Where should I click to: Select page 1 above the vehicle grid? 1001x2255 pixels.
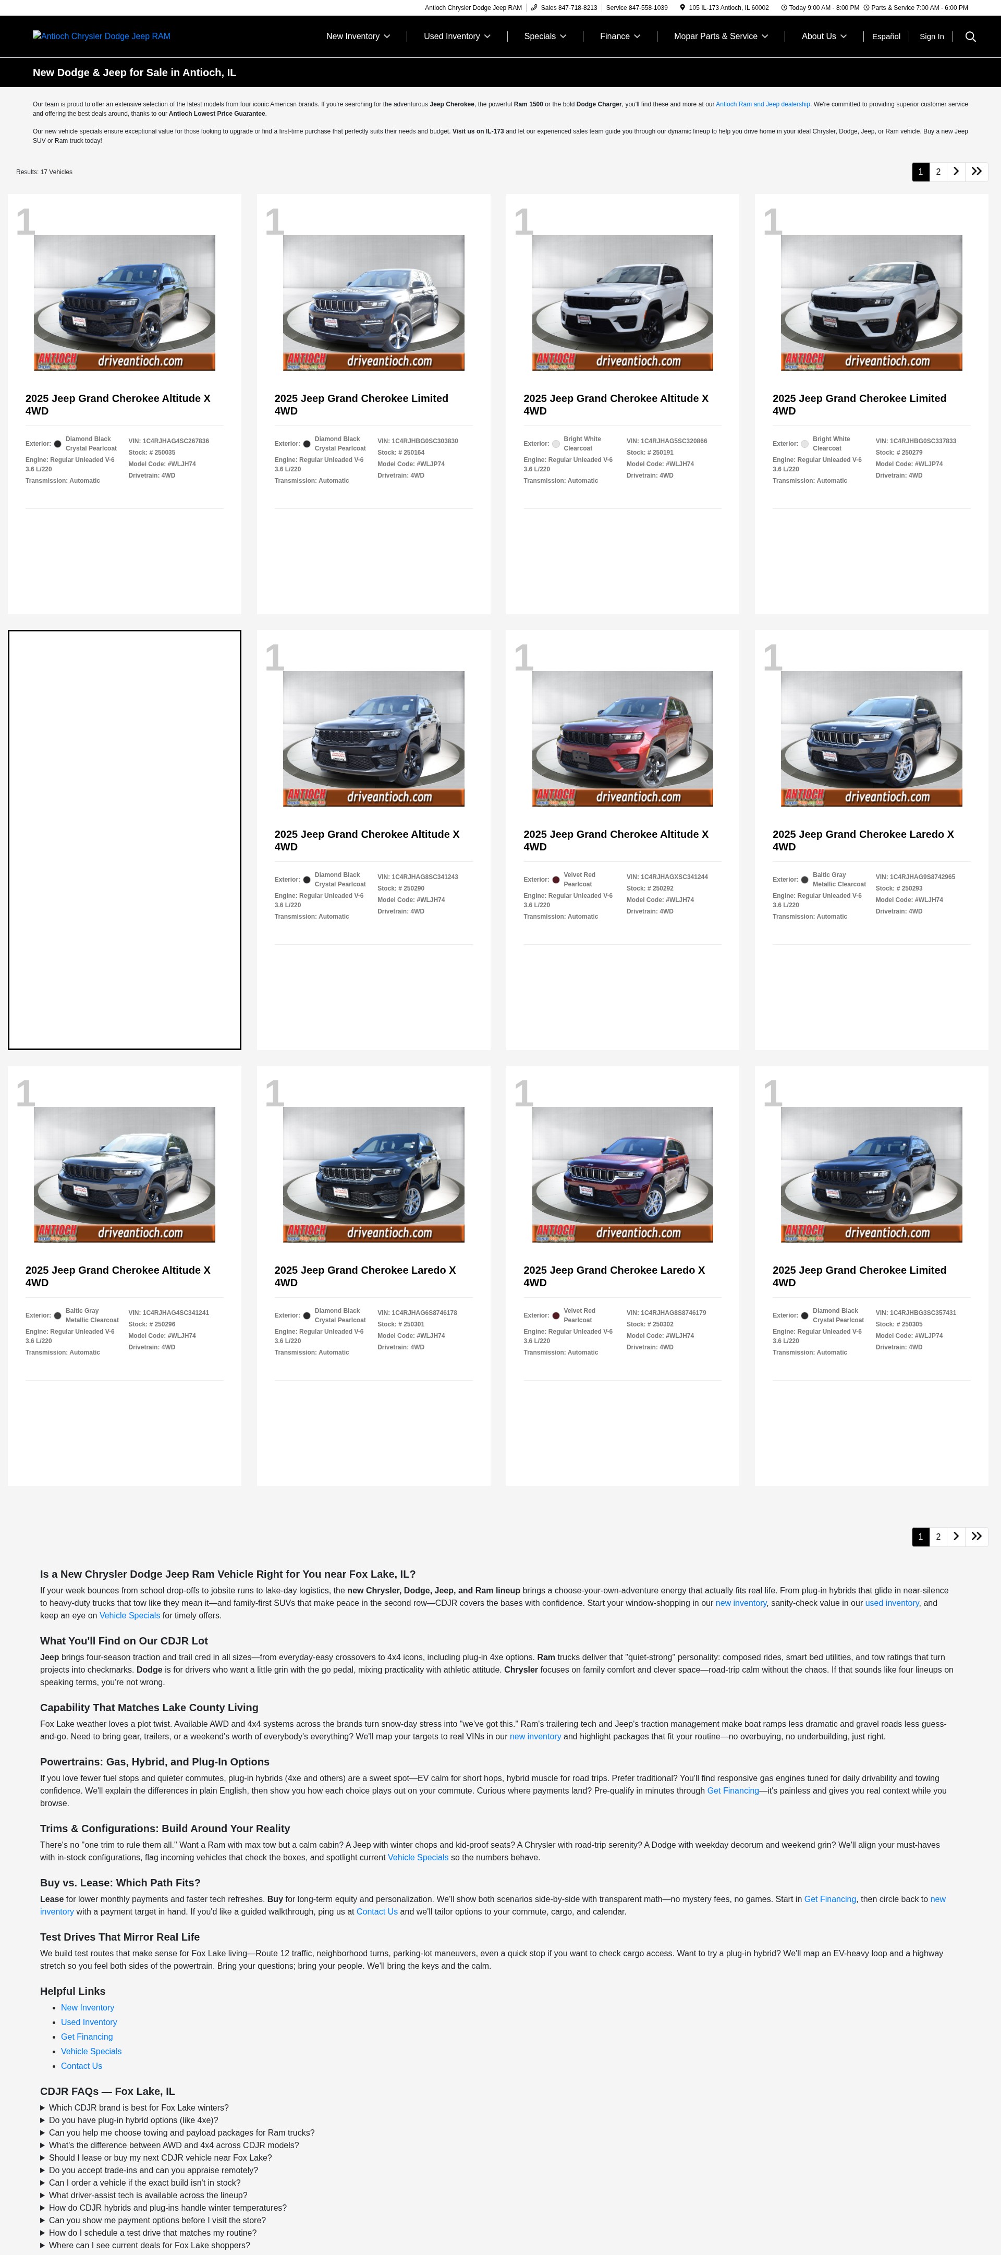click(921, 172)
